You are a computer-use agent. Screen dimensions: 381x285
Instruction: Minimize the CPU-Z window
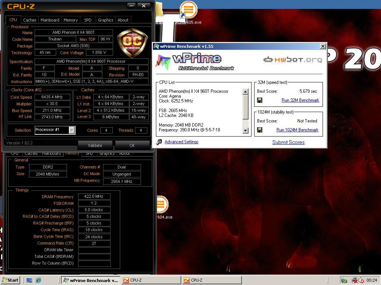tap(131, 6)
